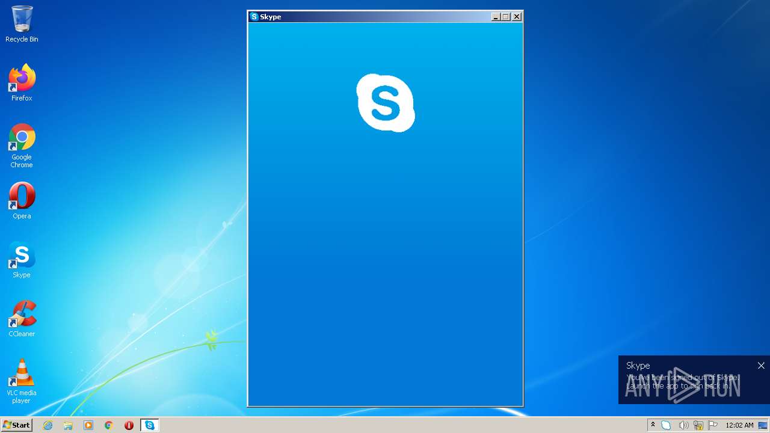This screenshot has width=770, height=433.
Task: Click the Skype taskbar button
Action: click(x=149, y=425)
